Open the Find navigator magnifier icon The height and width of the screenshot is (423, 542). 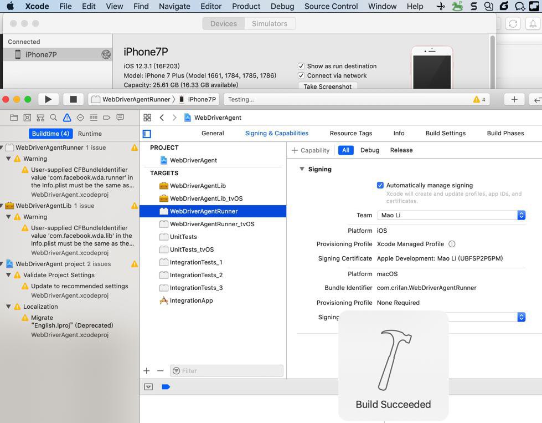(x=54, y=118)
